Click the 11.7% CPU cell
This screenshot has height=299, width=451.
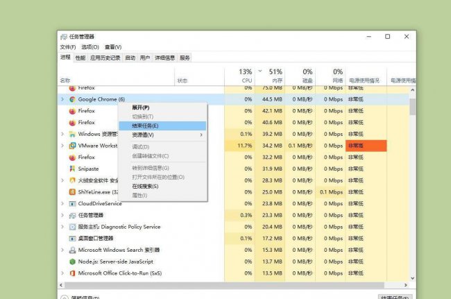point(239,146)
